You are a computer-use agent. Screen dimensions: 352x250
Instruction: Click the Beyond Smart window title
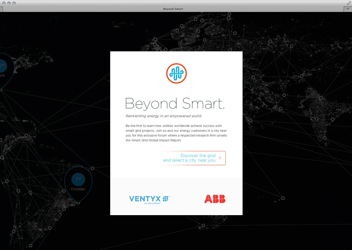(173, 9)
